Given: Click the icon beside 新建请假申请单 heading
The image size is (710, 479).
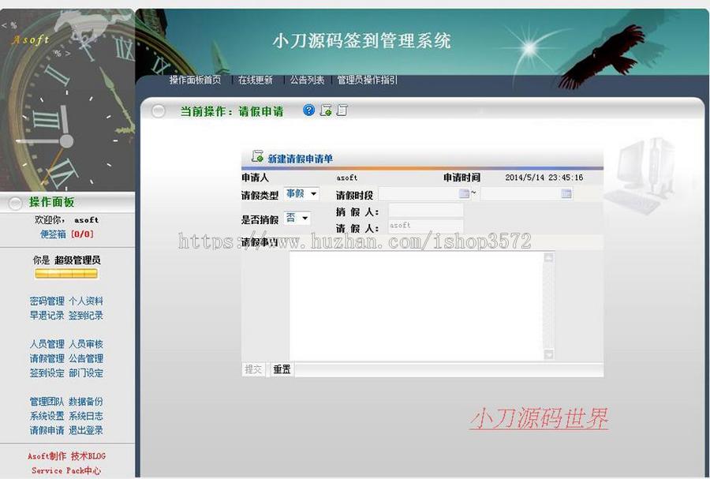Looking at the screenshot, I should [257, 157].
